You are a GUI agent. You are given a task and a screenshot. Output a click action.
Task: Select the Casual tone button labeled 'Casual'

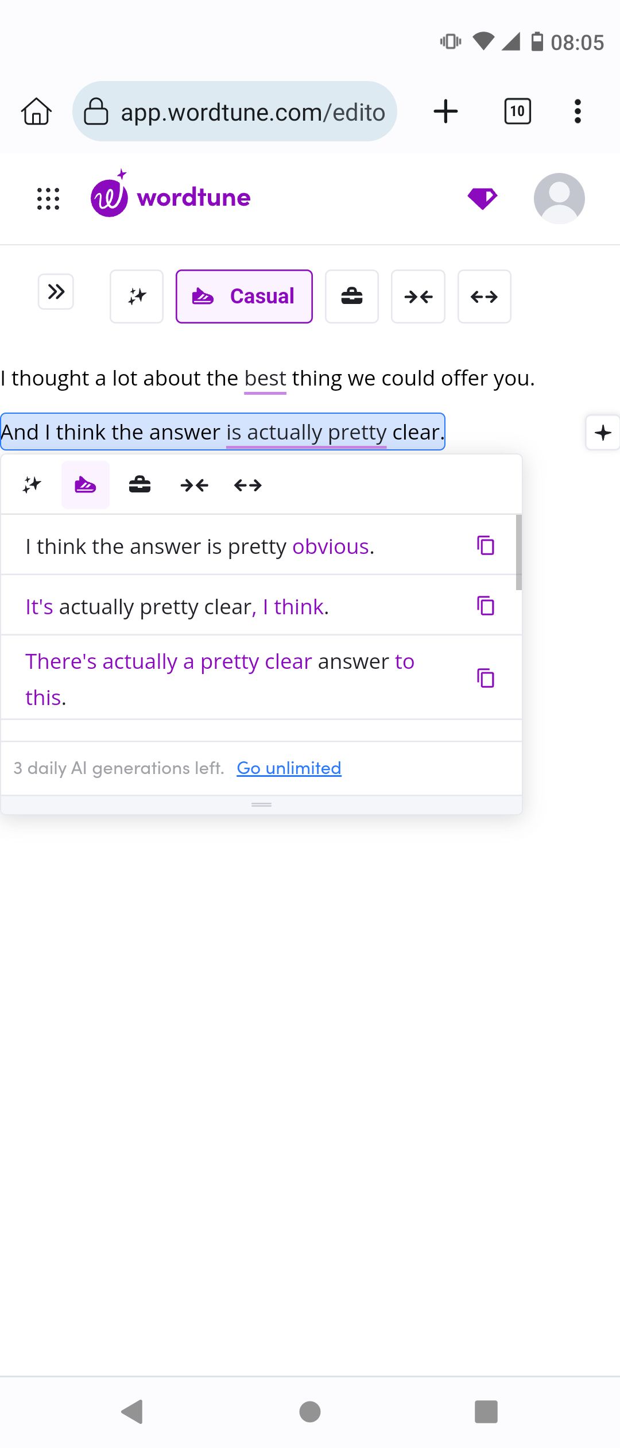(244, 296)
